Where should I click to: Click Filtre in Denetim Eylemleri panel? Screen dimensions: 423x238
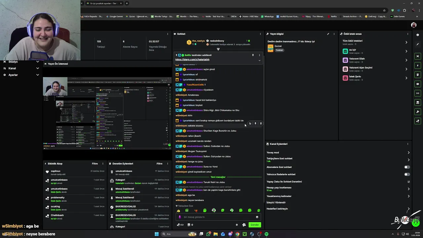click(x=160, y=164)
